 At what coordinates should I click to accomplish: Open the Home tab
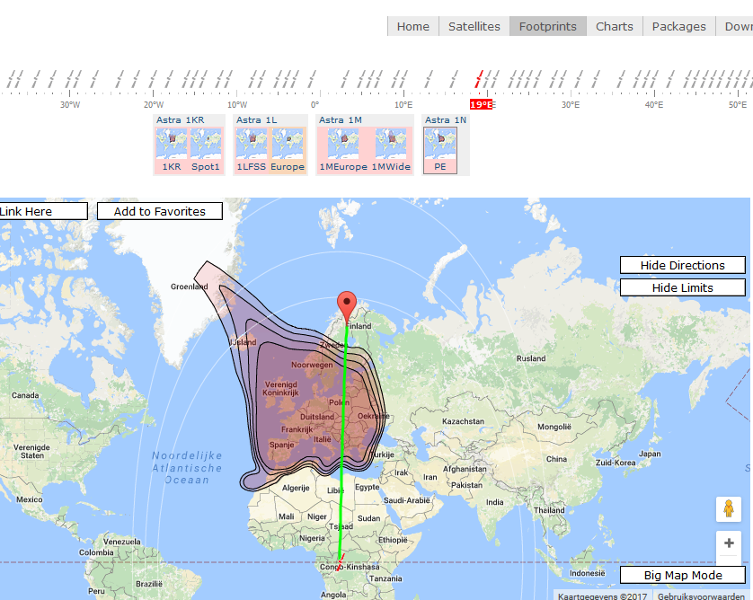pyautogui.click(x=413, y=26)
